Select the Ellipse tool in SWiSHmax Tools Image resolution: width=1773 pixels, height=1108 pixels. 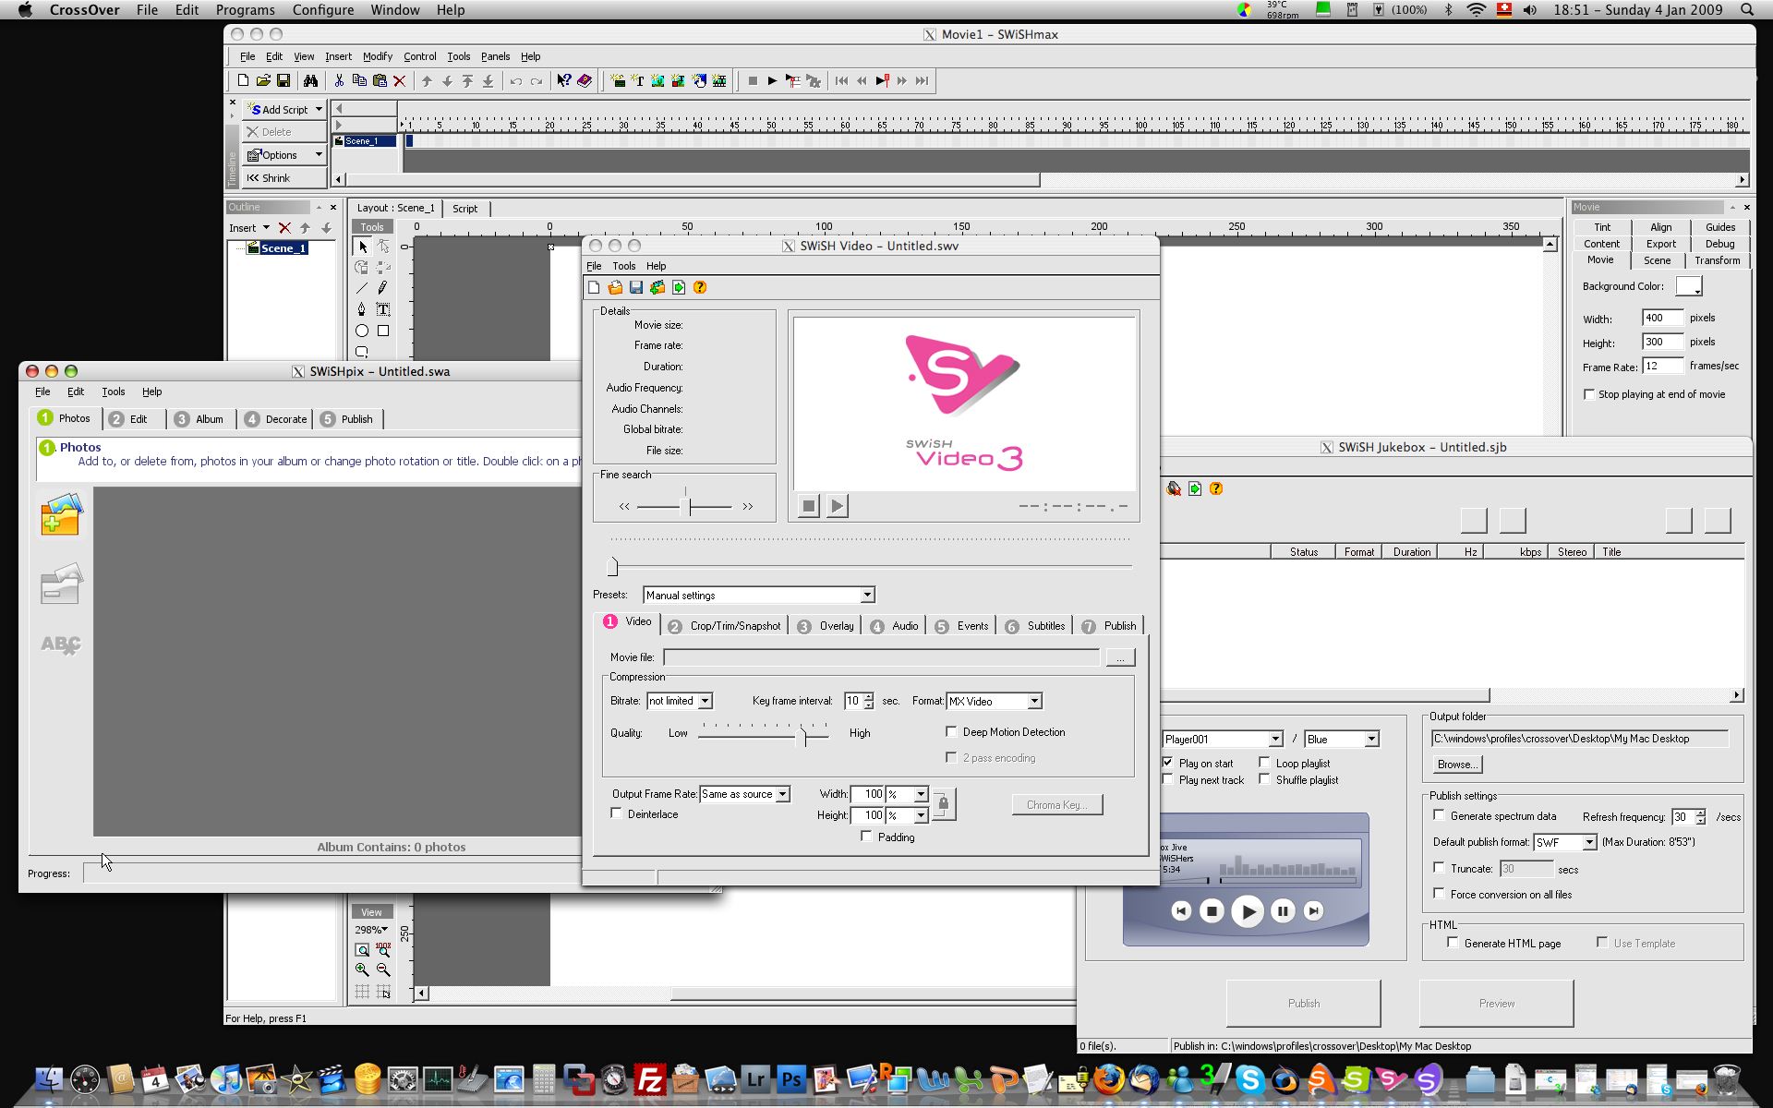pyautogui.click(x=362, y=331)
